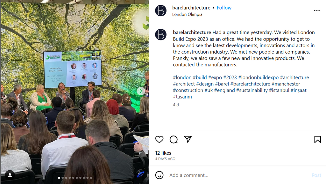Open emoji picker smiley icon
Image resolution: width=326 pixels, height=184 pixels.
point(159,175)
